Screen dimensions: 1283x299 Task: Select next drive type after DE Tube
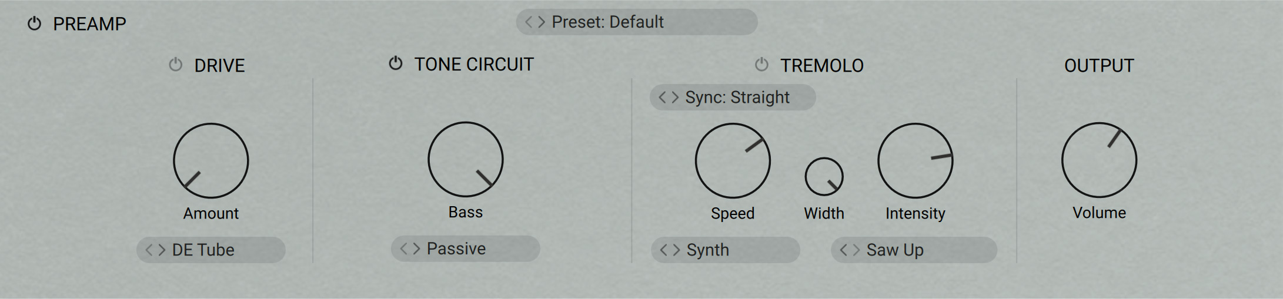(162, 250)
